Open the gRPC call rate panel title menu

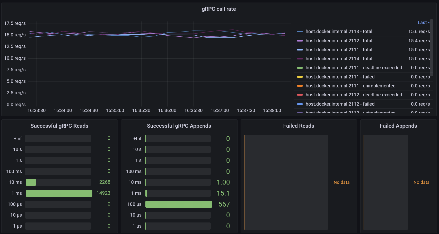[x=219, y=9]
